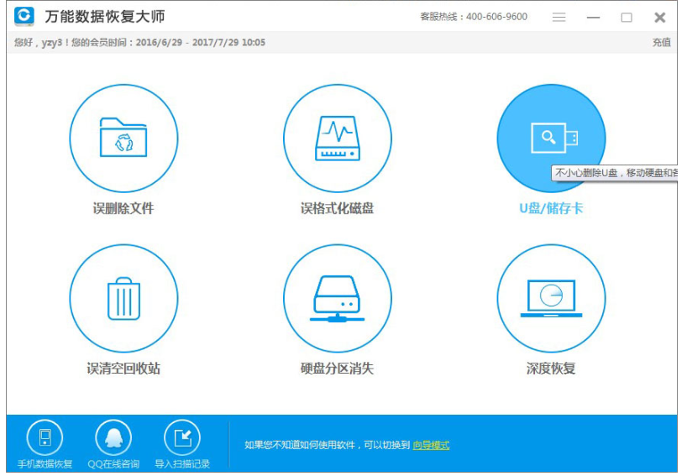This screenshot has width=687, height=476.
Task: Click the 充值 recharge link
Action: click(661, 42)
